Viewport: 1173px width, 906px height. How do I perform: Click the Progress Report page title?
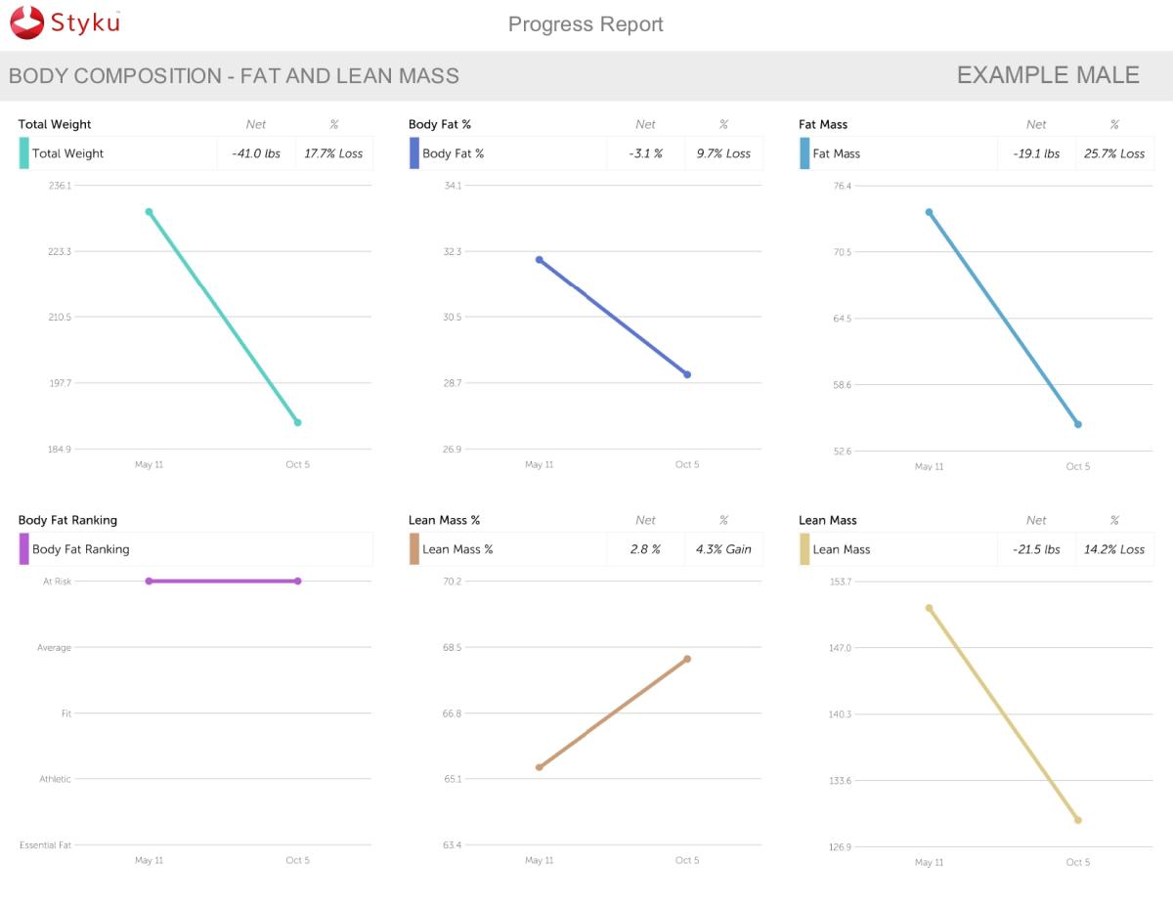[x=586, y=24]
